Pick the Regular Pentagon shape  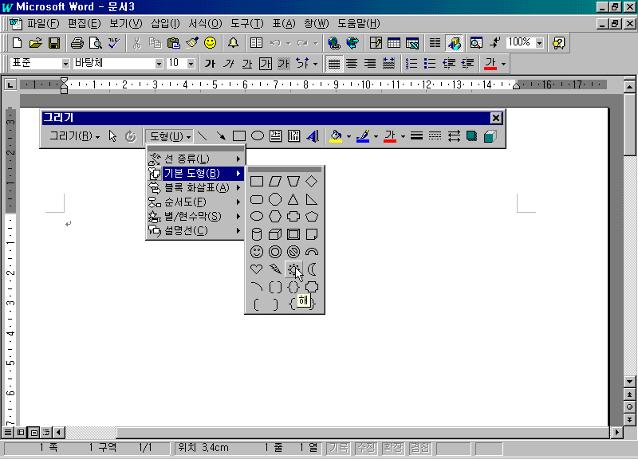click(x=312, y=217)
